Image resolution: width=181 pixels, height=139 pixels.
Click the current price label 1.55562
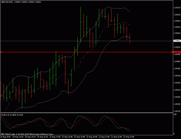[177, 41]
